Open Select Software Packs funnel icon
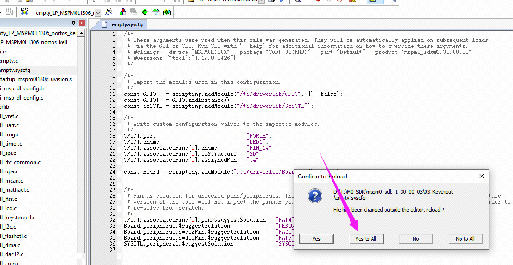The image size is (513, 265). point(156,12)
